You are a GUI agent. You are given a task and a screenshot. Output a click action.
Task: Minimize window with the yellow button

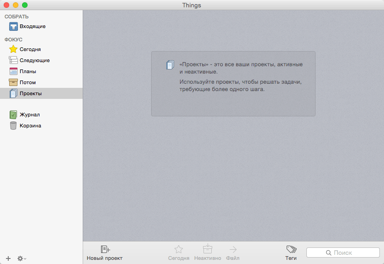coord(16,5)
